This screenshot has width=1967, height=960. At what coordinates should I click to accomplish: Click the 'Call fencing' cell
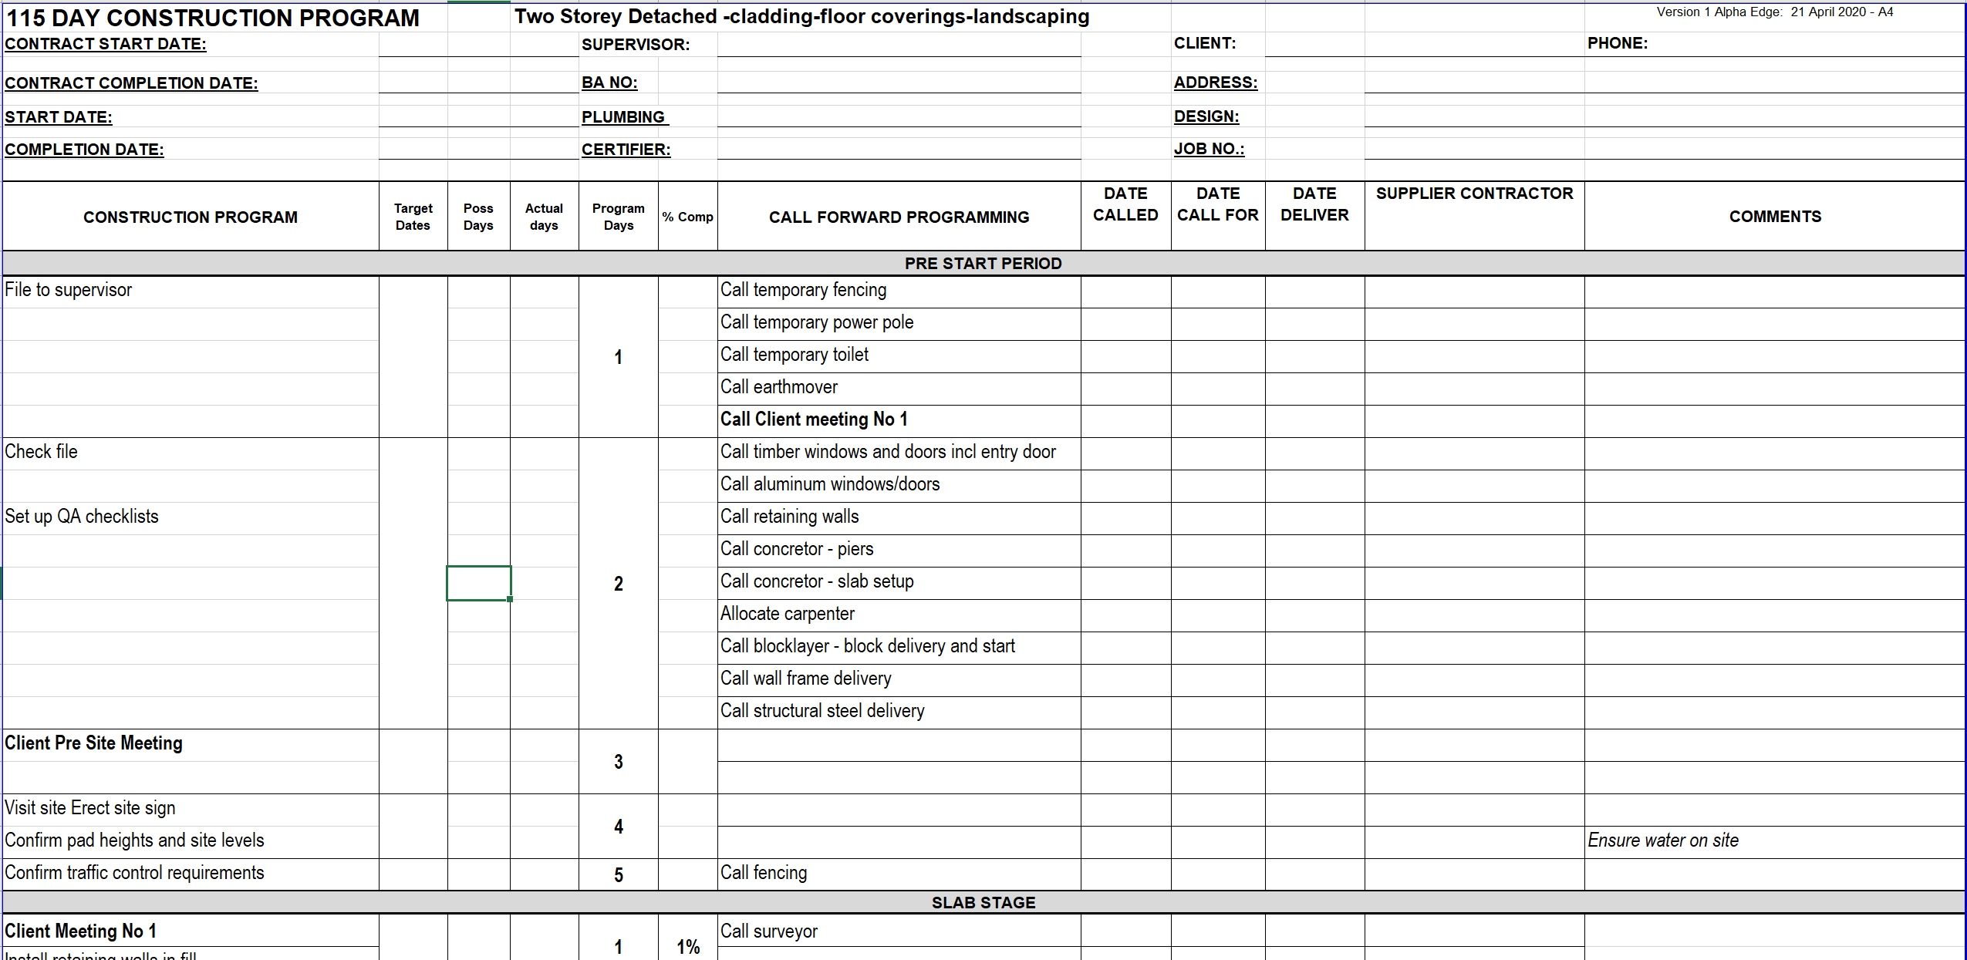click(764, 873)
